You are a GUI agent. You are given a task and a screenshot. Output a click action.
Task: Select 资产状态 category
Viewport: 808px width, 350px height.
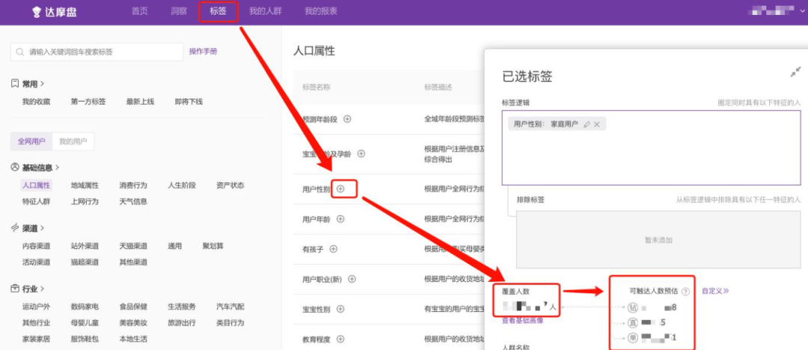click(230, 185)
